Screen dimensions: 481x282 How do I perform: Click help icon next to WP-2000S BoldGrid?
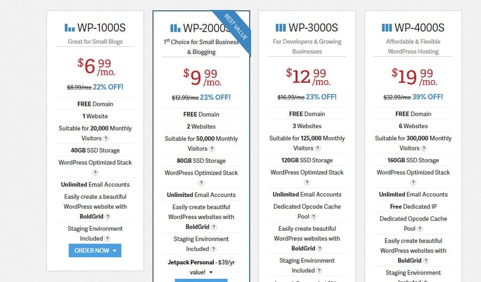coord(214,227)
